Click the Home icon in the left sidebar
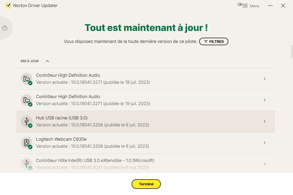 (5, 28)
